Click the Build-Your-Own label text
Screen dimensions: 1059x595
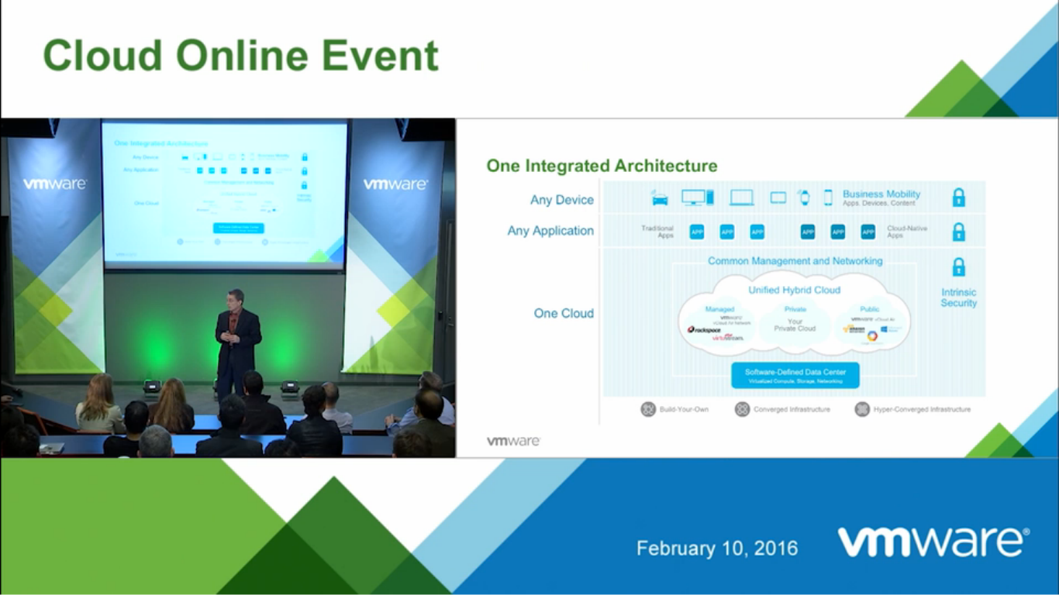pos(684,409)
